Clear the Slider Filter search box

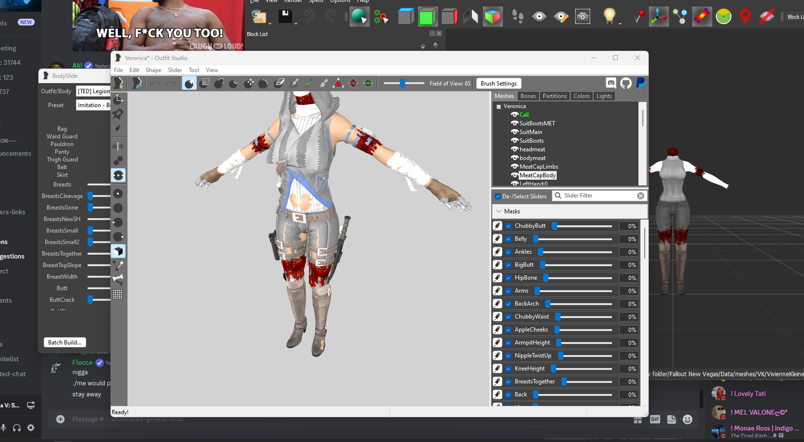(x=640, y=196)
